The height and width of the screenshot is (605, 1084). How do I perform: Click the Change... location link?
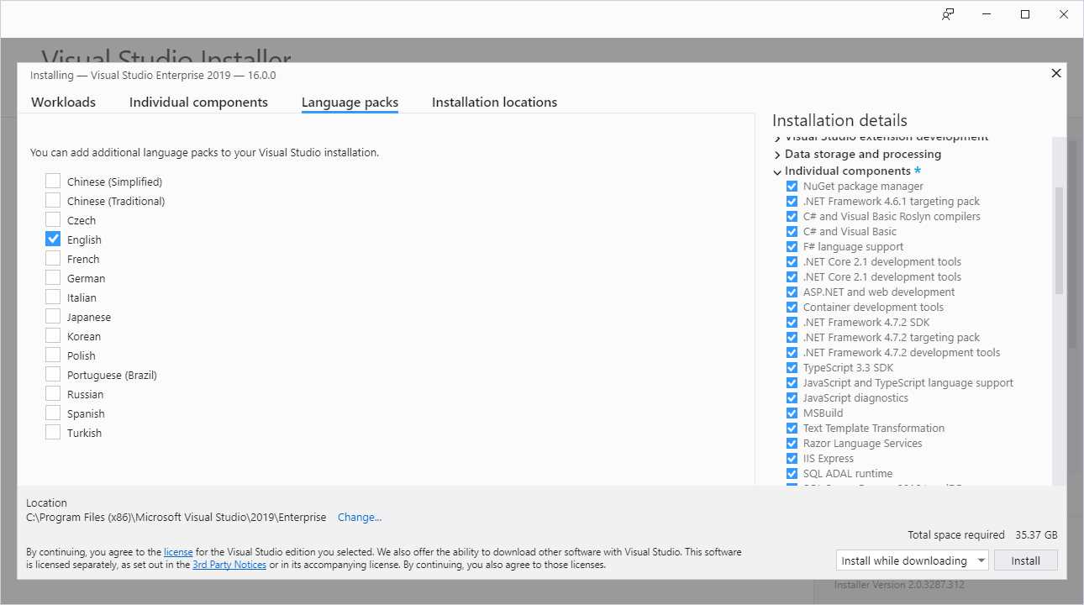(360, 518)
